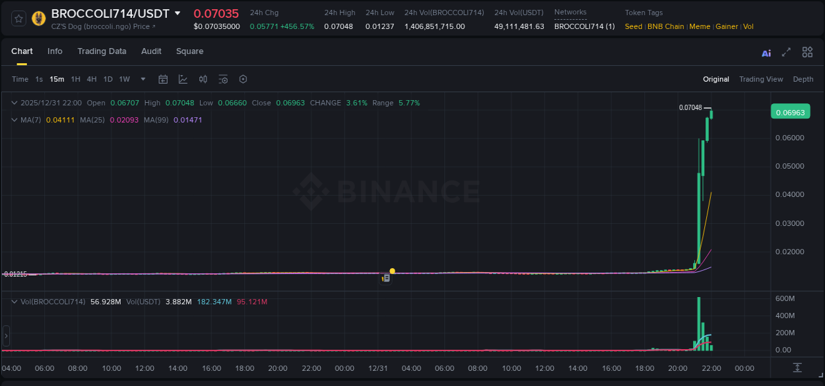The image size is (825, 386).
Task: Click the star to favorite BROCCOLI714
Action: tap(17, 18)
